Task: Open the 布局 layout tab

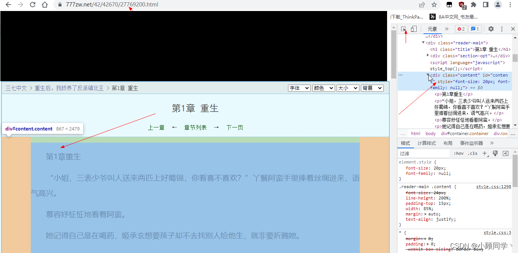Action: (448, 143)
